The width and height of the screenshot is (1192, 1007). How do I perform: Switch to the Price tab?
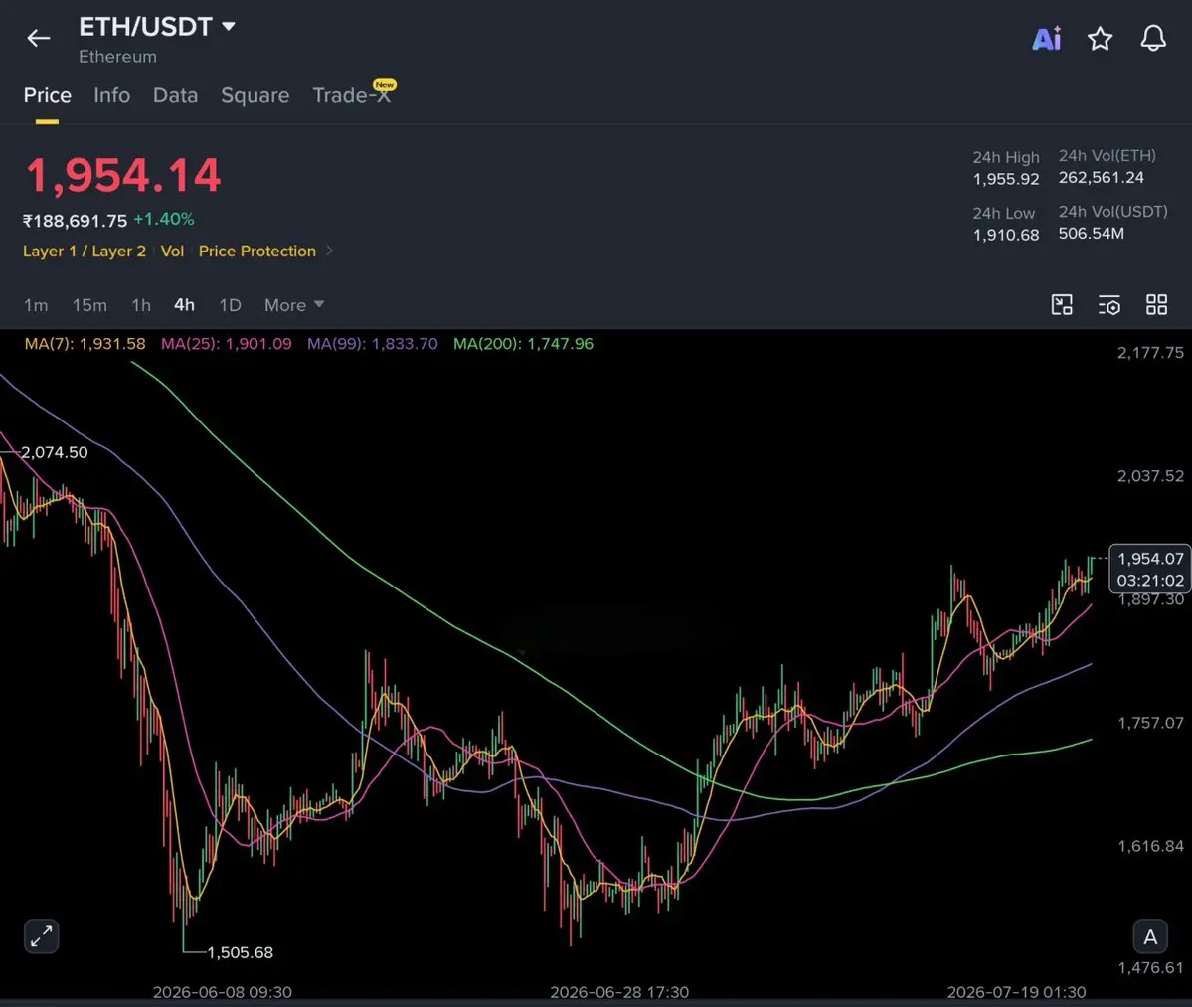tap(47, 95)
